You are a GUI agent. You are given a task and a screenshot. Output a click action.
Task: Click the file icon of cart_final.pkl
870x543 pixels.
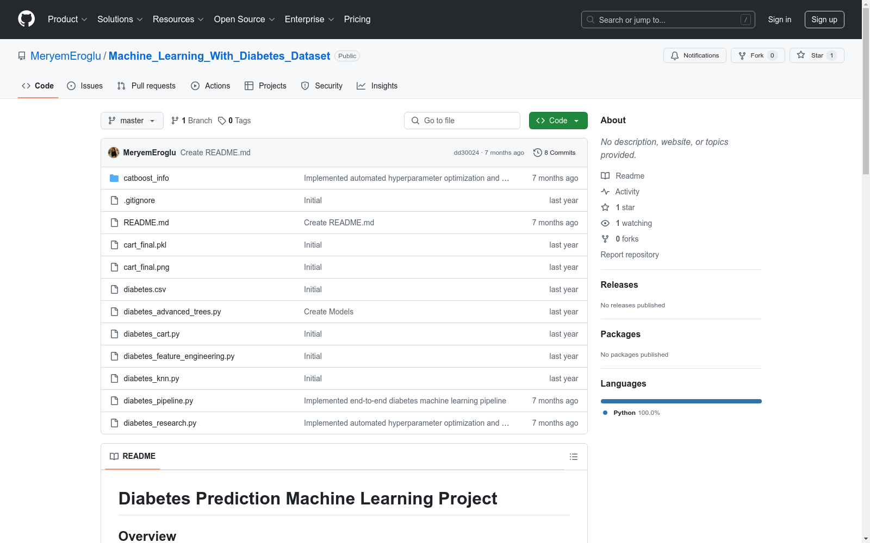[x=114, y=245]
